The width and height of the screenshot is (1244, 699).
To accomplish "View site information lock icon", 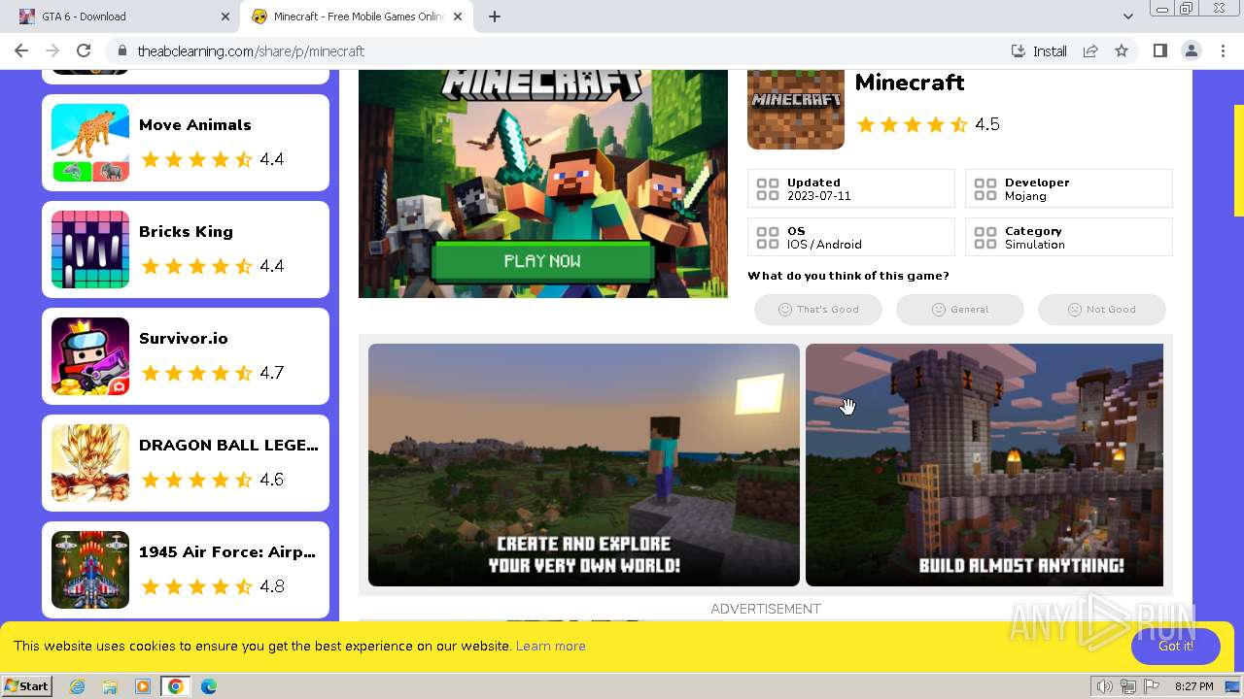I will coord(121,50).
